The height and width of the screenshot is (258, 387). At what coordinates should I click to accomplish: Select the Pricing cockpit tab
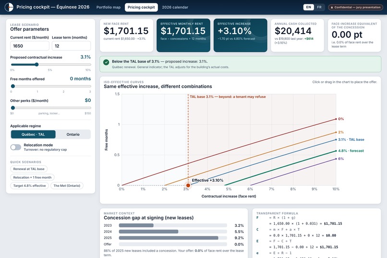(x=141, y=7)
